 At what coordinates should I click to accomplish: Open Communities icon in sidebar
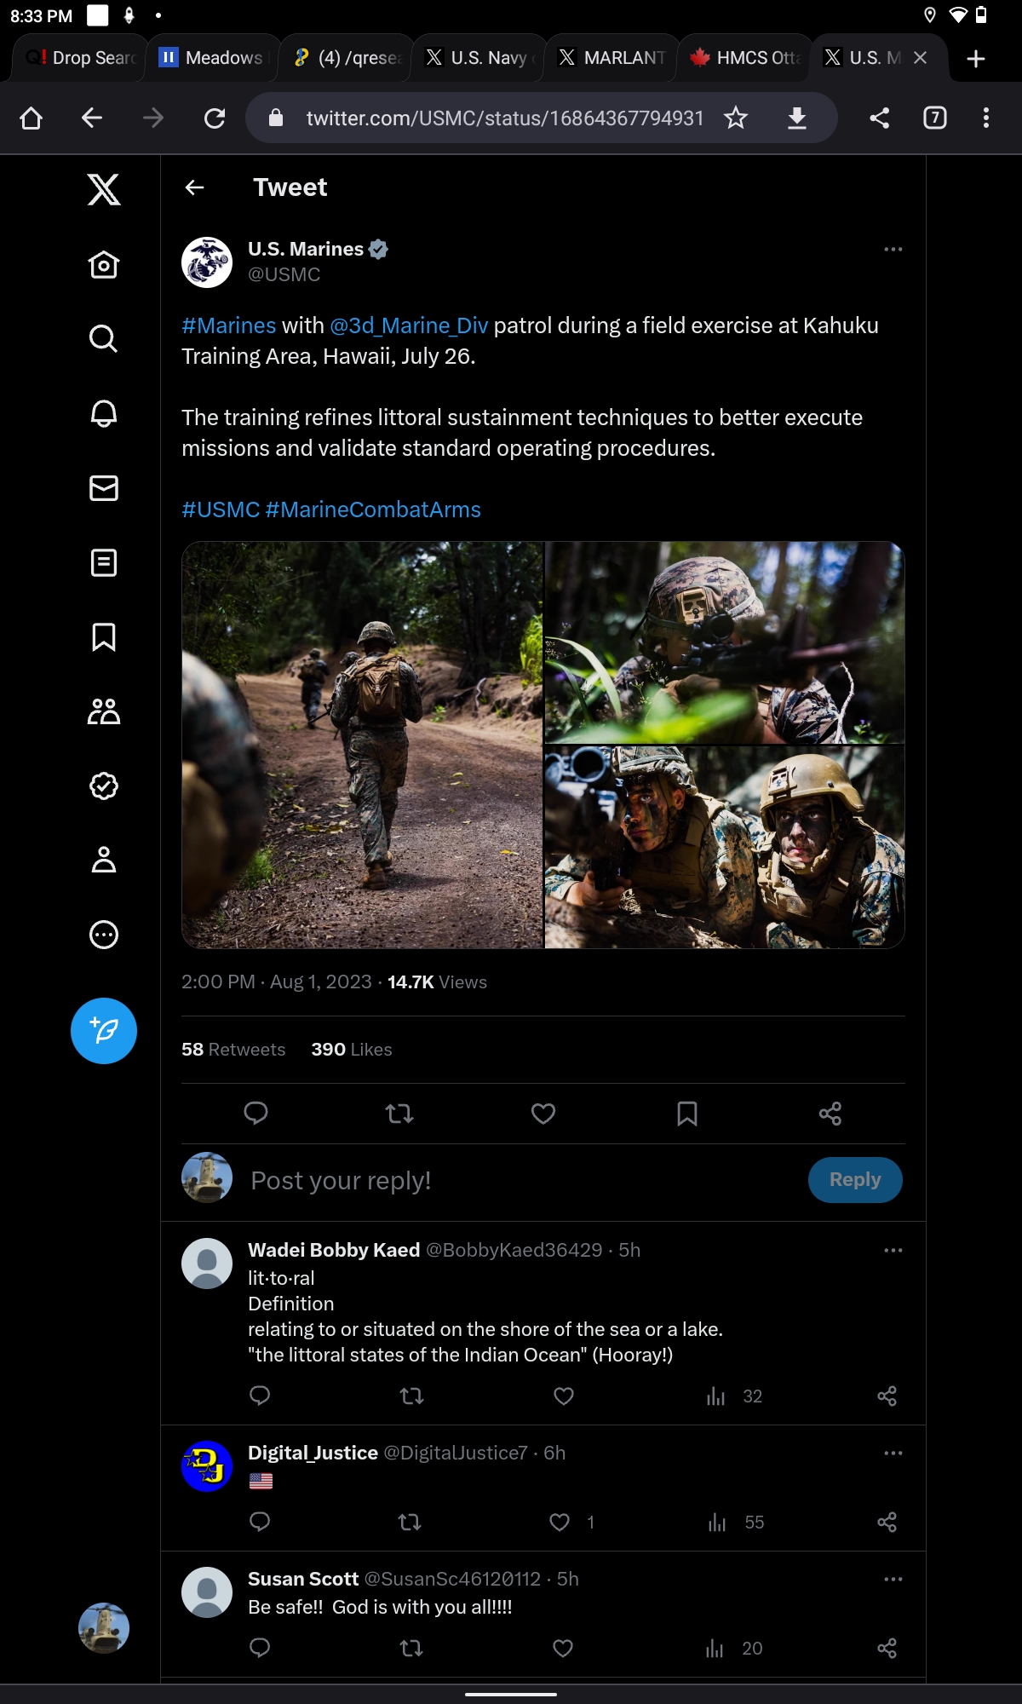click(x=104, y=711)
